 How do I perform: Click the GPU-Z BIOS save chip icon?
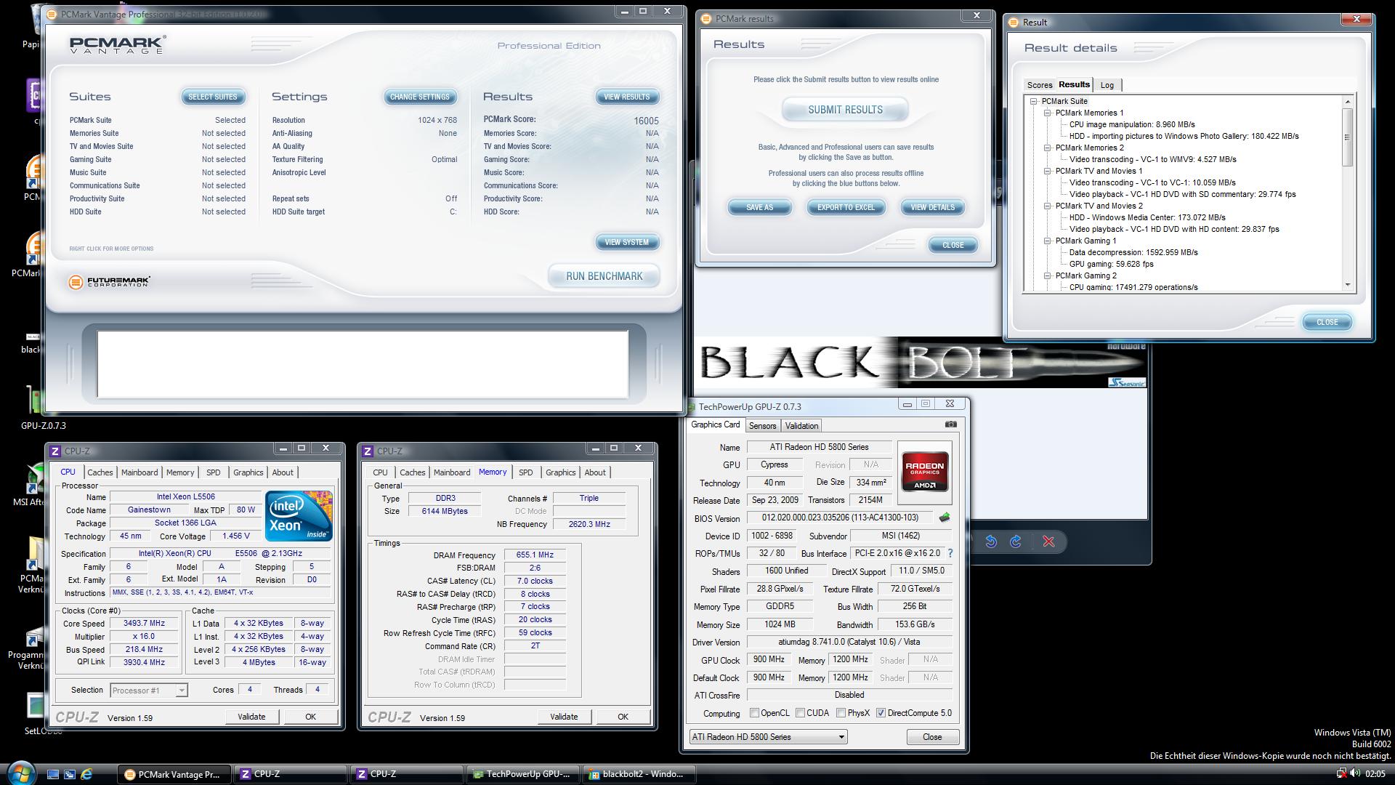(x=944, y=518)
